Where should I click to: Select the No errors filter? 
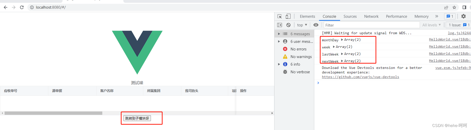pos(298,49)
